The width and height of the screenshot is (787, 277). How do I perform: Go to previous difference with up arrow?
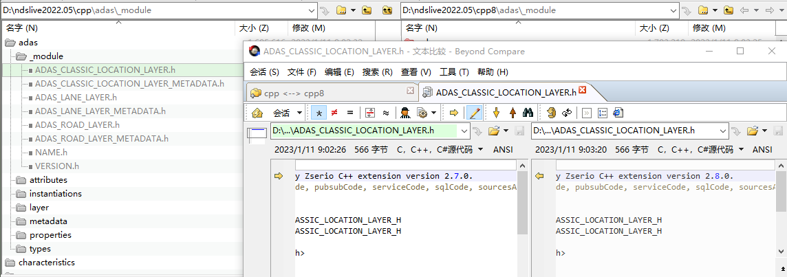pyautogui.click(x=513, y=113)
